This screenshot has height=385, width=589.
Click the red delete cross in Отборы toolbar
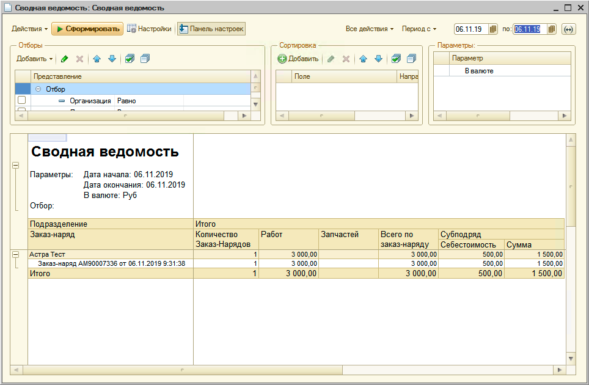pyautogui.click(x=79, y=59)
